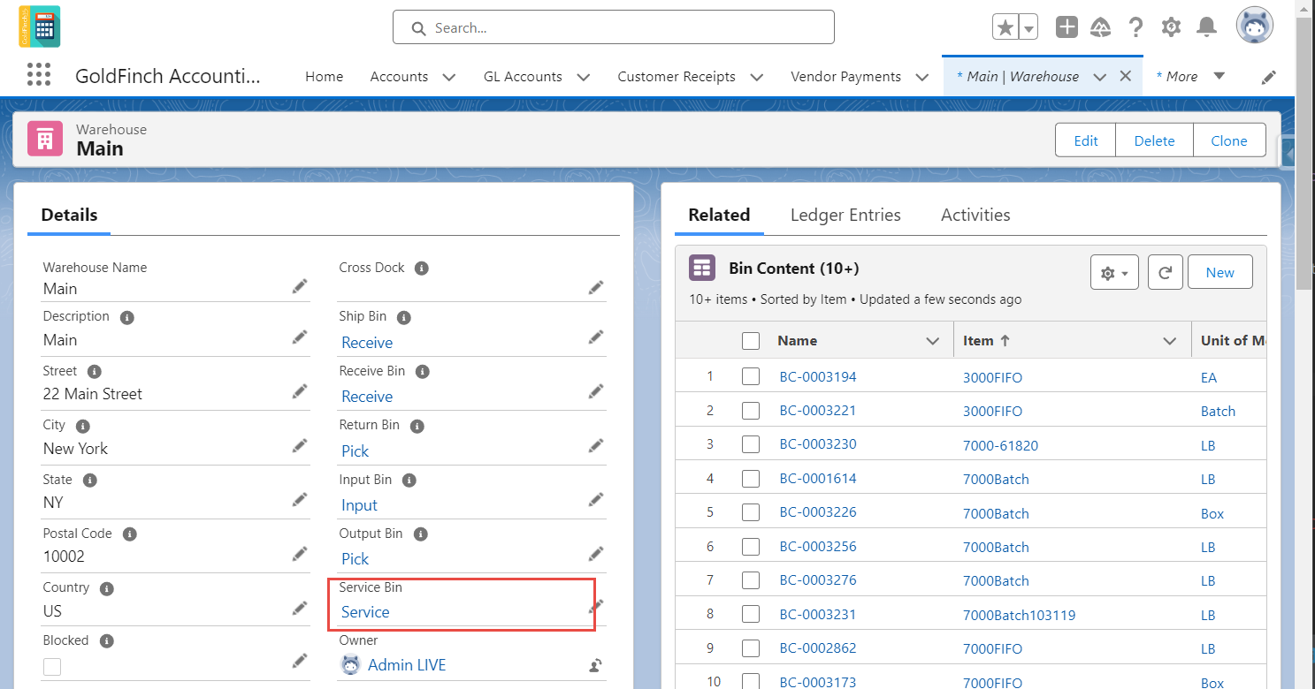Show info tooltip for Description
Viewport: 1315px width, 689px height.
tap(126, 317)
